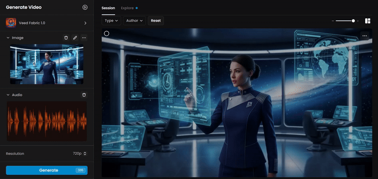The width and height of the screenshot is (378, 179).
Task: Reset the applied filters
Action: tap(156, 21)
